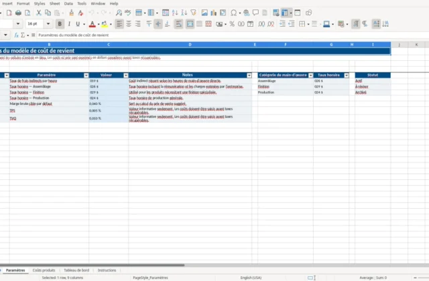Viewport: 429px width, 281px height.
Task: Open the Data menu
Action: click(68, 3)
